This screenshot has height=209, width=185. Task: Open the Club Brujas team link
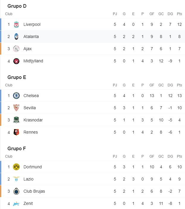[x=34, y=191]
